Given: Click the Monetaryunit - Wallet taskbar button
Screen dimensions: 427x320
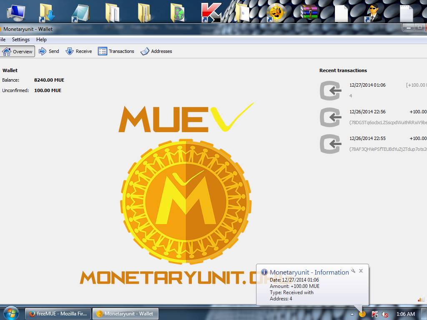Looking at the screenshot, I should pyautogui.click(x=125, y=313).
